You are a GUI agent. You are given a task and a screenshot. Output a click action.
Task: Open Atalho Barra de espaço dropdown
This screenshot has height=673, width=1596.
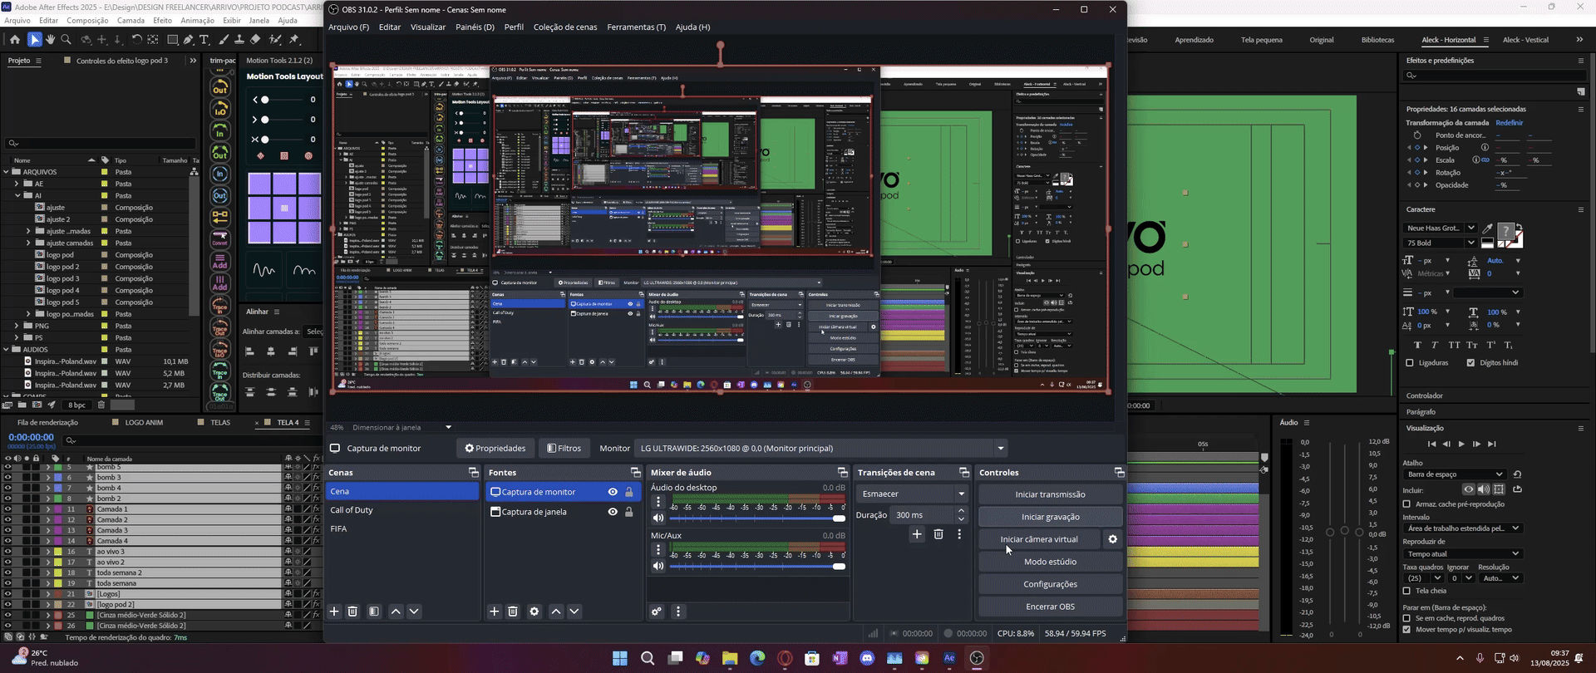(1454, 474)
